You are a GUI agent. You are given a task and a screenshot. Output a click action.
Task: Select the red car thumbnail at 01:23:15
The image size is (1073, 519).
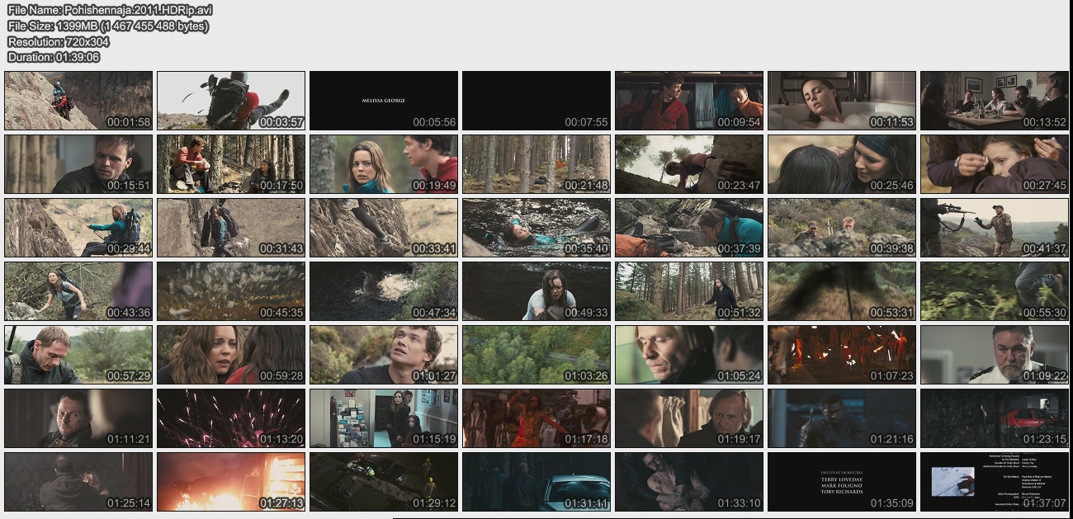coord(995,418)
